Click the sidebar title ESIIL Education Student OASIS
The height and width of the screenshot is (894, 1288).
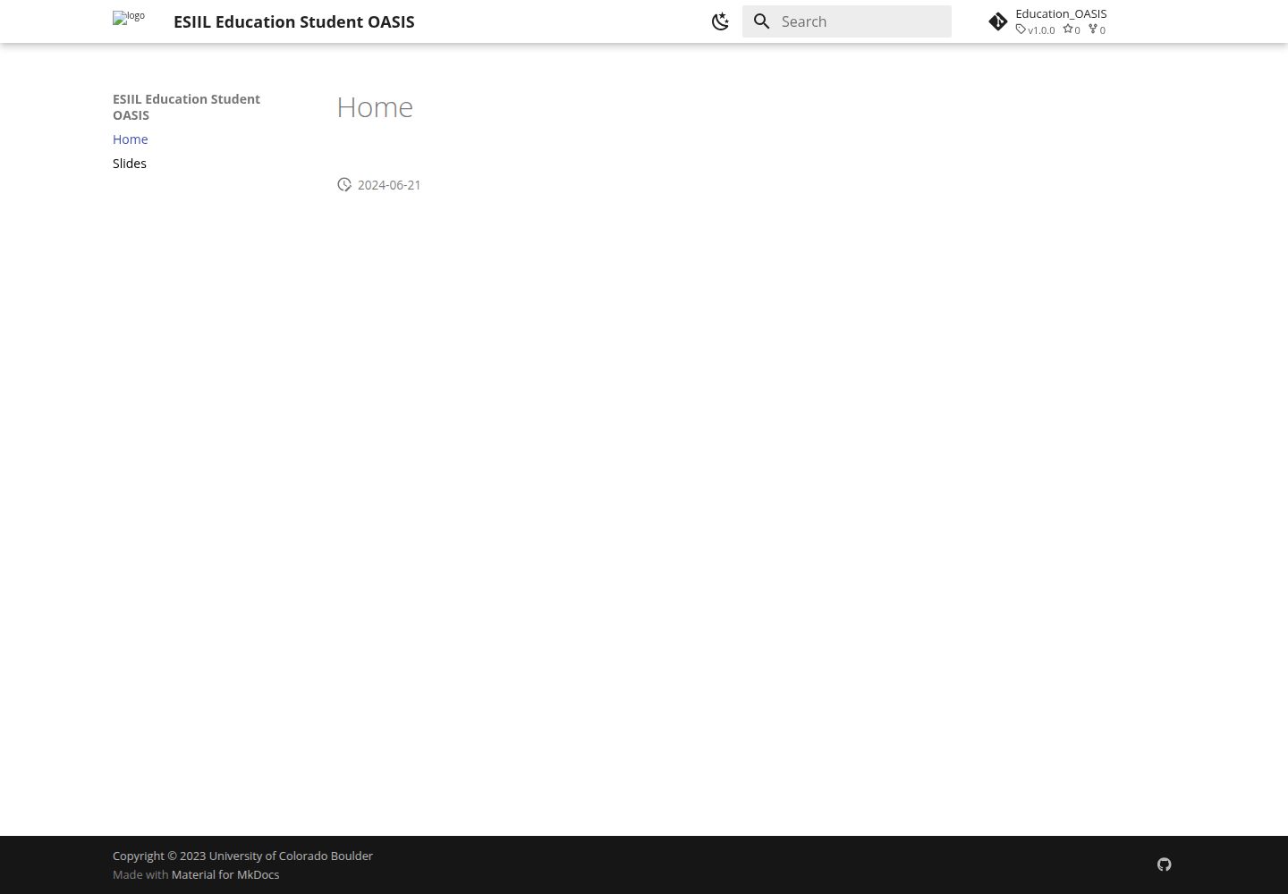point(186,107)
